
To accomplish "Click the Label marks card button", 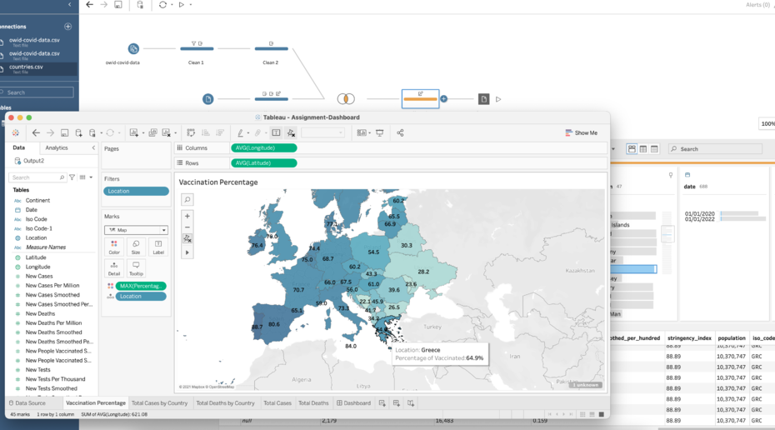I will click(x=158, y=247).
